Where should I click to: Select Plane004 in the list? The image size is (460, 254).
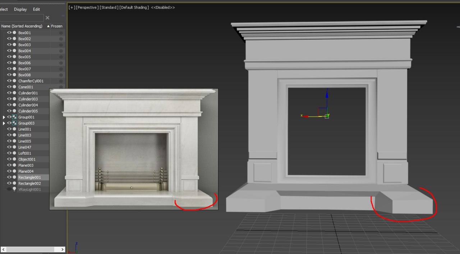pos(26,171)
